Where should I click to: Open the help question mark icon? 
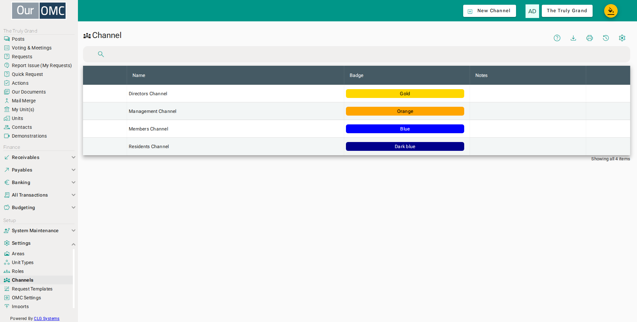click(x=557, y=38)
